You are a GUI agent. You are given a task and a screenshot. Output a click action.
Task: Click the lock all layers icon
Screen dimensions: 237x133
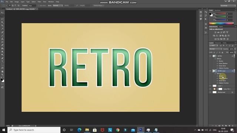(x=222, y=52)
